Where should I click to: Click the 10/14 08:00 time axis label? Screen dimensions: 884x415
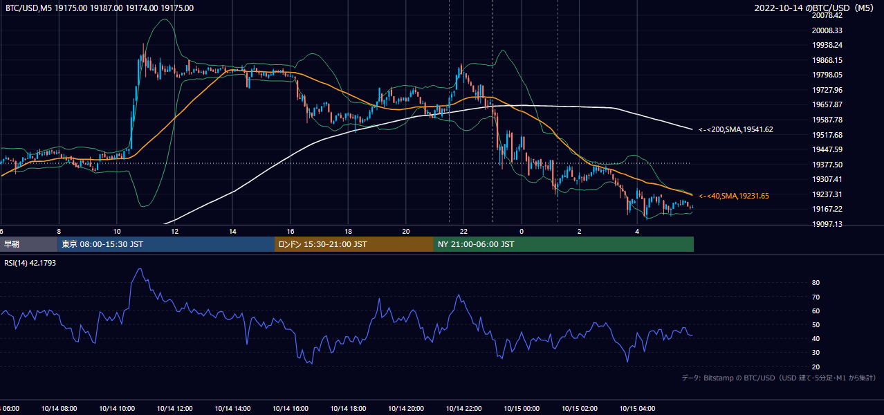[x=59, y=409]
